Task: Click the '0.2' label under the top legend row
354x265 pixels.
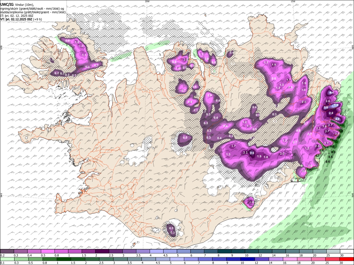Action: [x=2, y=255]
